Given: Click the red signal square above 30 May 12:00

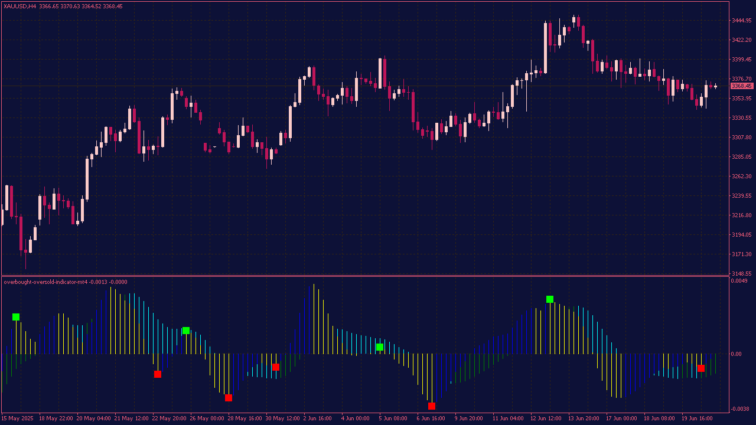Looking at the screenshot, I should pyautogui.click(x=276, y=367).
